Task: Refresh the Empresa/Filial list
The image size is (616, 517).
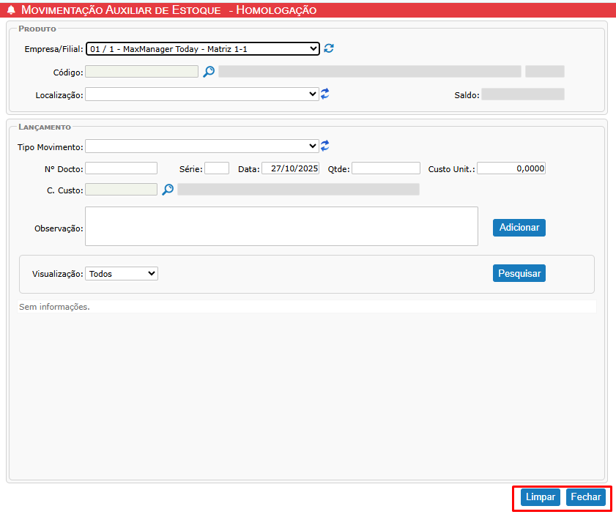Action: [x=329, y=48]
